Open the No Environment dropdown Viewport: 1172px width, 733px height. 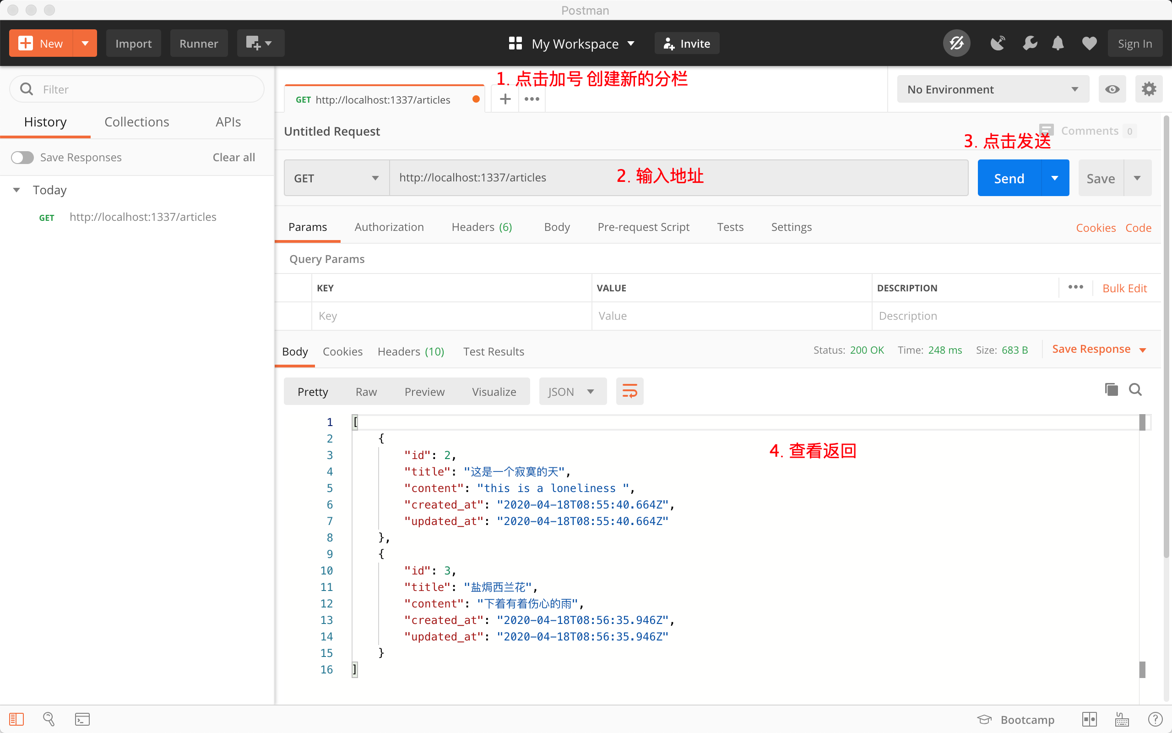point(993,89)
